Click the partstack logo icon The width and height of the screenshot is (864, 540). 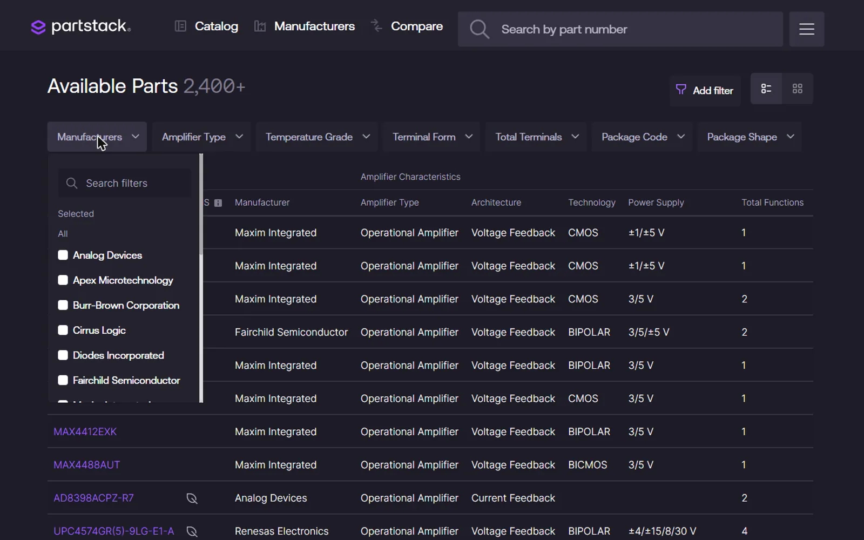coord(38,27)
